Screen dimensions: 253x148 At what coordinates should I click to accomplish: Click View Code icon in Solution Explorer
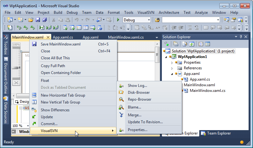[x=201, y=44]
